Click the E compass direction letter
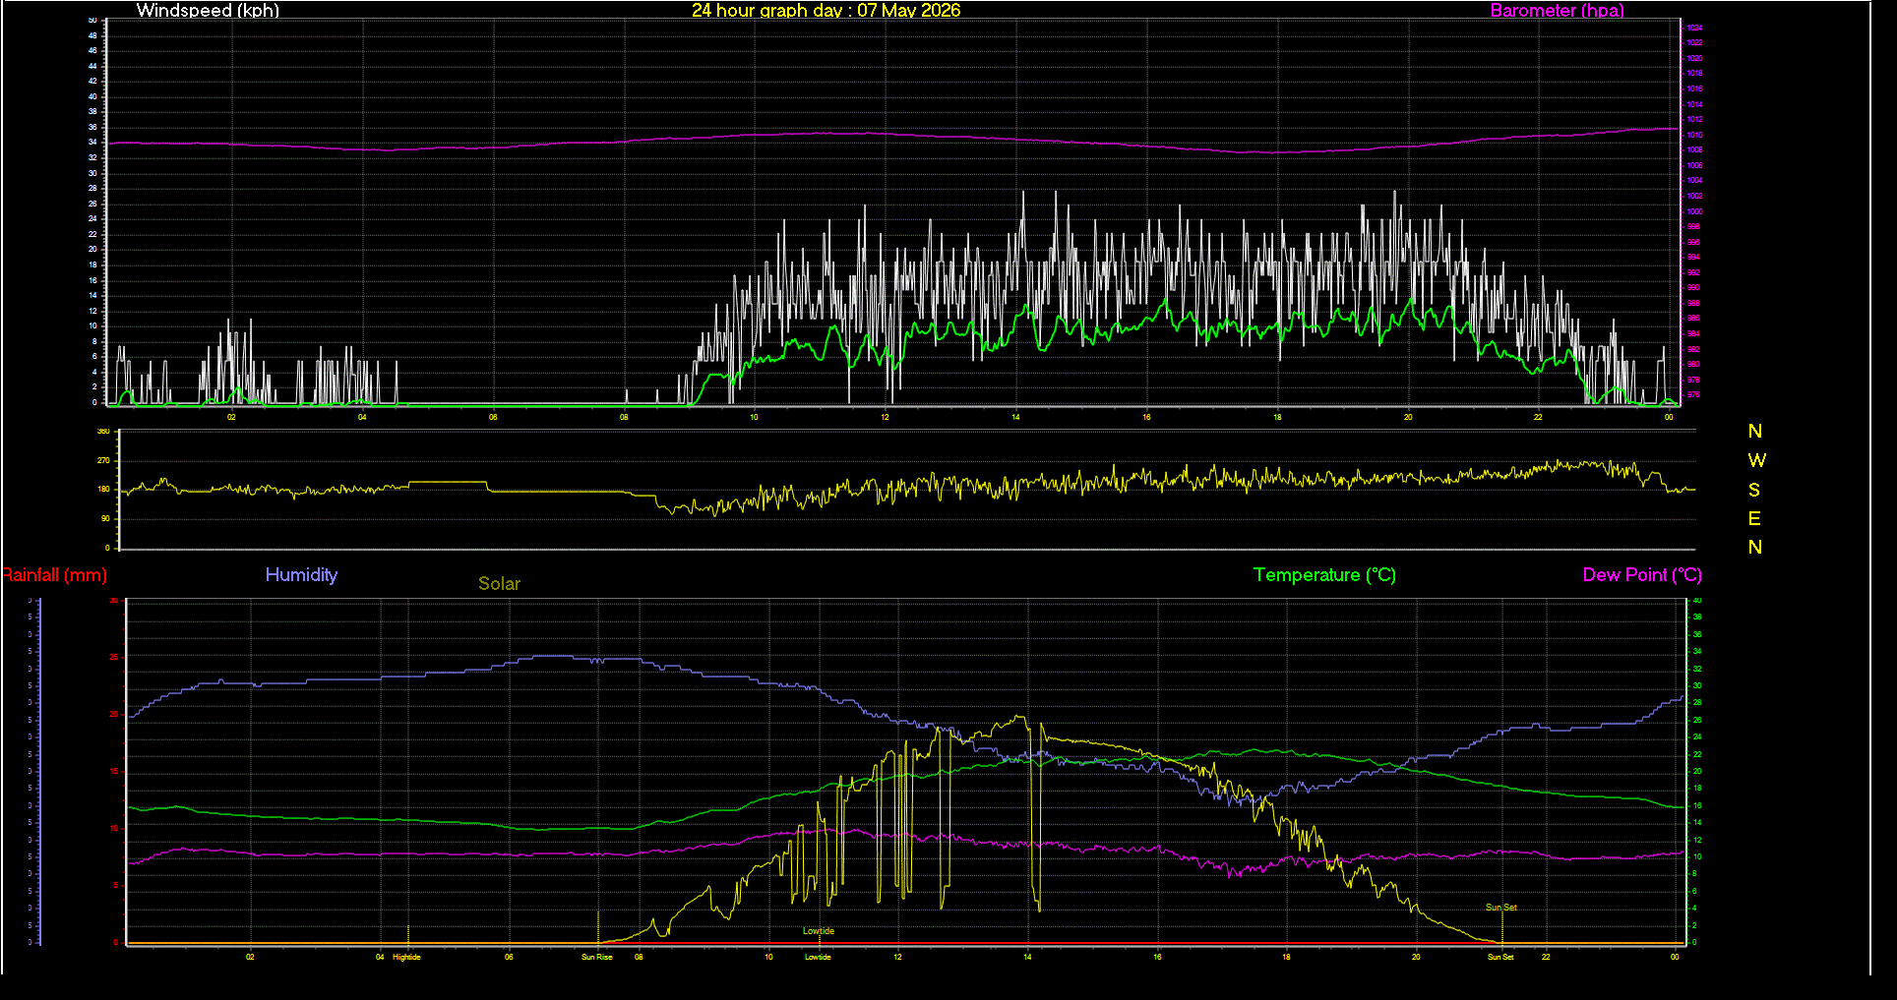 (x=1754, y=518)
